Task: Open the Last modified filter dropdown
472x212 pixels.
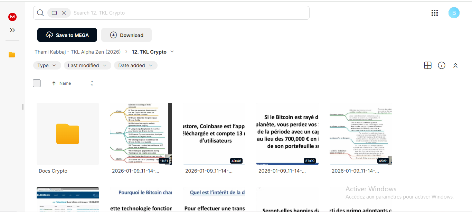Action: (x=87, y=65)
